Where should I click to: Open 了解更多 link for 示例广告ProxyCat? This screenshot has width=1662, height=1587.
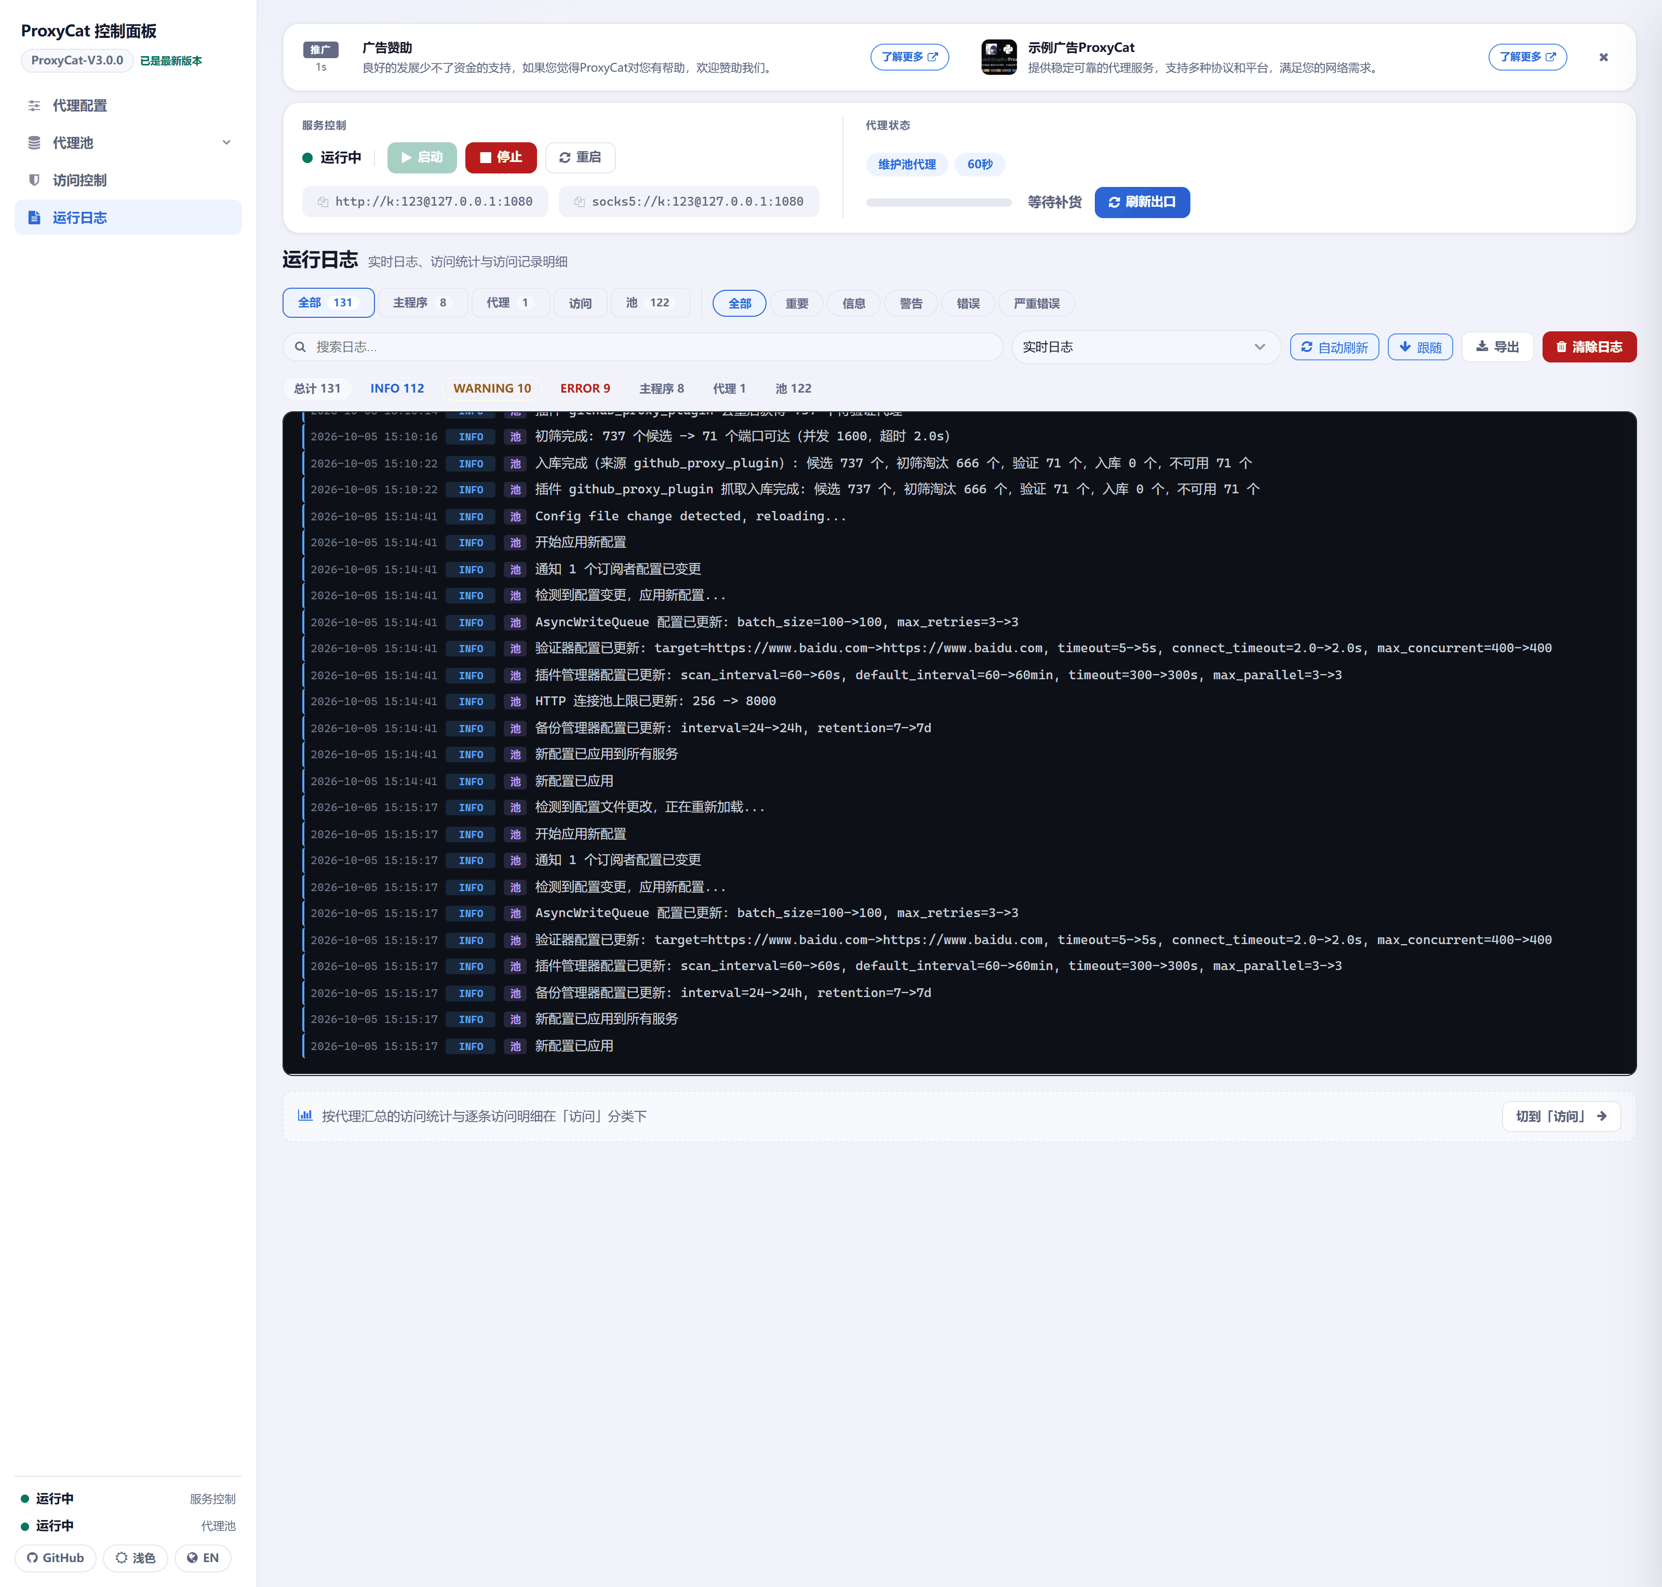point(1526,57)
